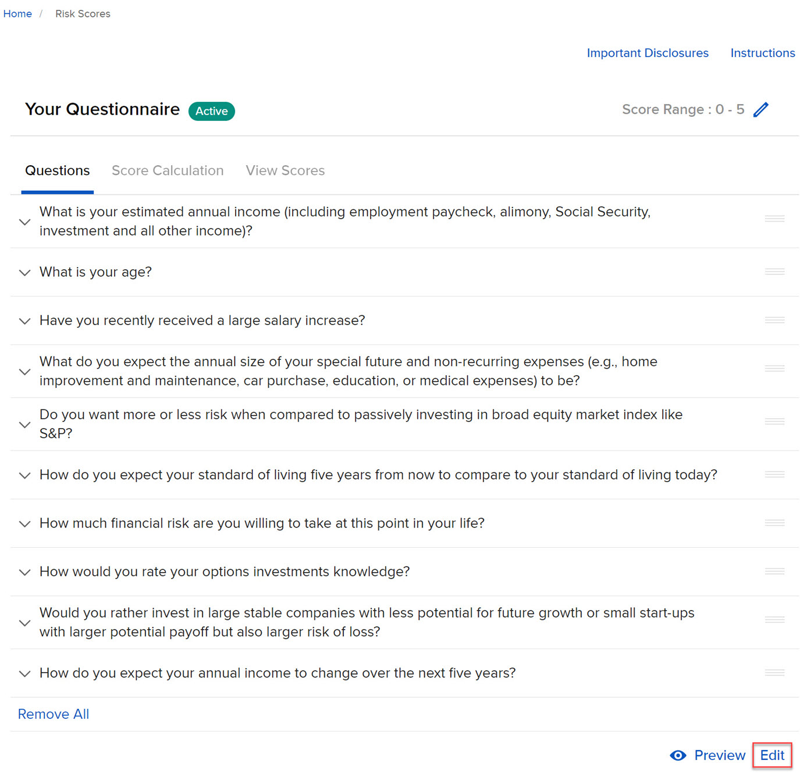Image resolution: width=800 pixels, height=774 pixels.
Task: Switch to the Score Calculation tab
Action: (168, 170)
